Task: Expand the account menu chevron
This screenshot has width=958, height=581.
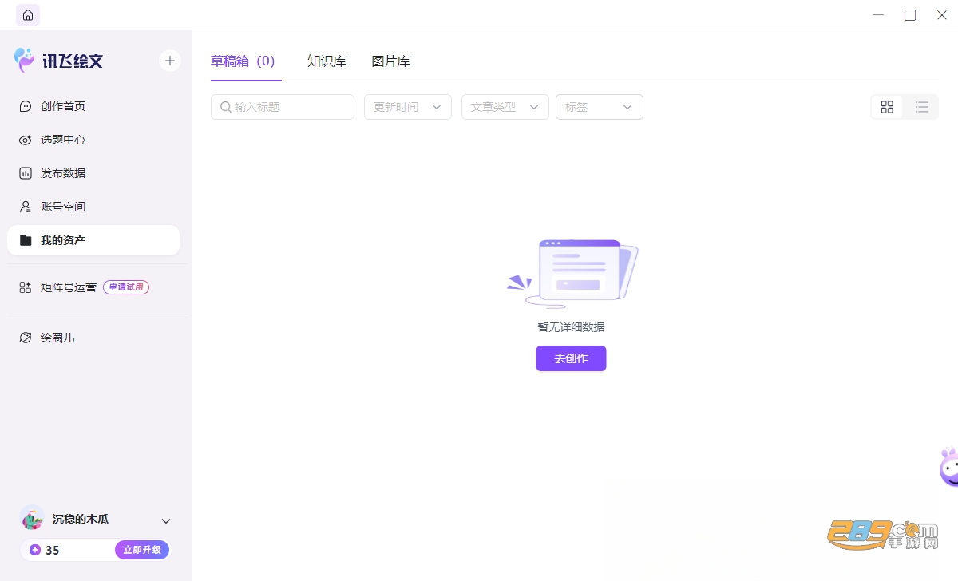Action: [166, 521]
